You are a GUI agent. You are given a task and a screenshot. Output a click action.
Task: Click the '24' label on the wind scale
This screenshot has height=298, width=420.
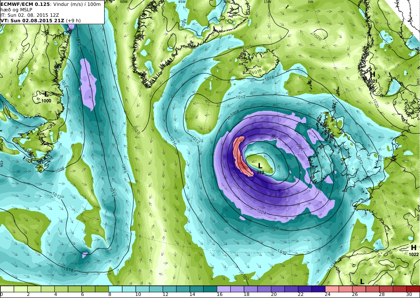328,295
